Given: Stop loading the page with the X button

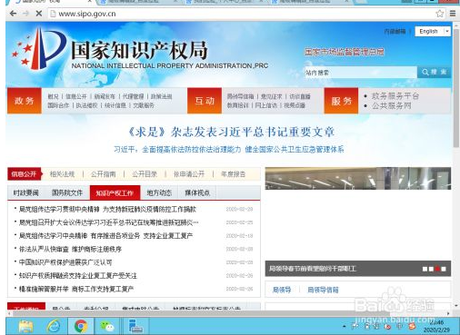Looking at the screenshot, I should 39,14.
